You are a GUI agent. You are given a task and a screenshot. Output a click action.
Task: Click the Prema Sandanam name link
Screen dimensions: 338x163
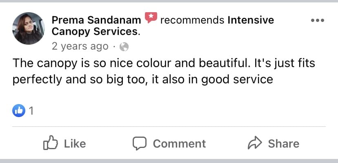(x=96, y=20)
